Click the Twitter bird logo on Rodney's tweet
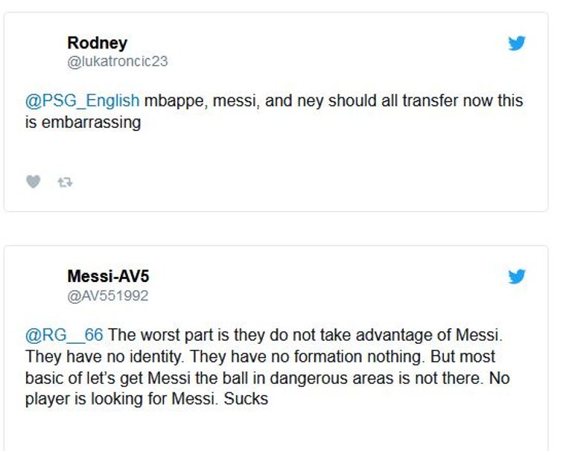The image size is (572, 451). [516, 43]
